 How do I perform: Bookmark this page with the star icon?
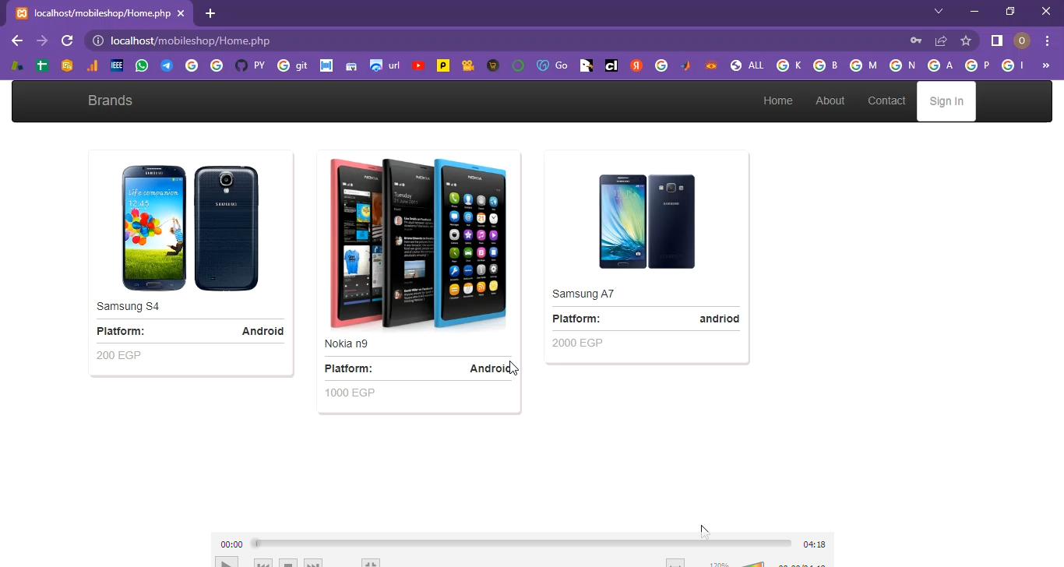click(966, 40)
